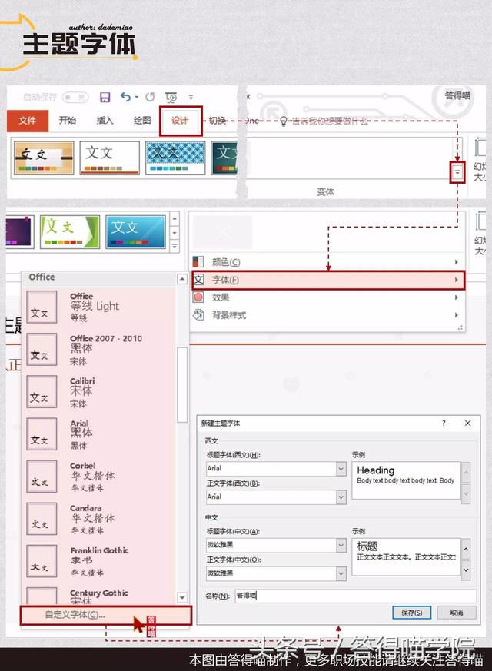Open the 文件 tab
The image size is (492, 671).
28,121
